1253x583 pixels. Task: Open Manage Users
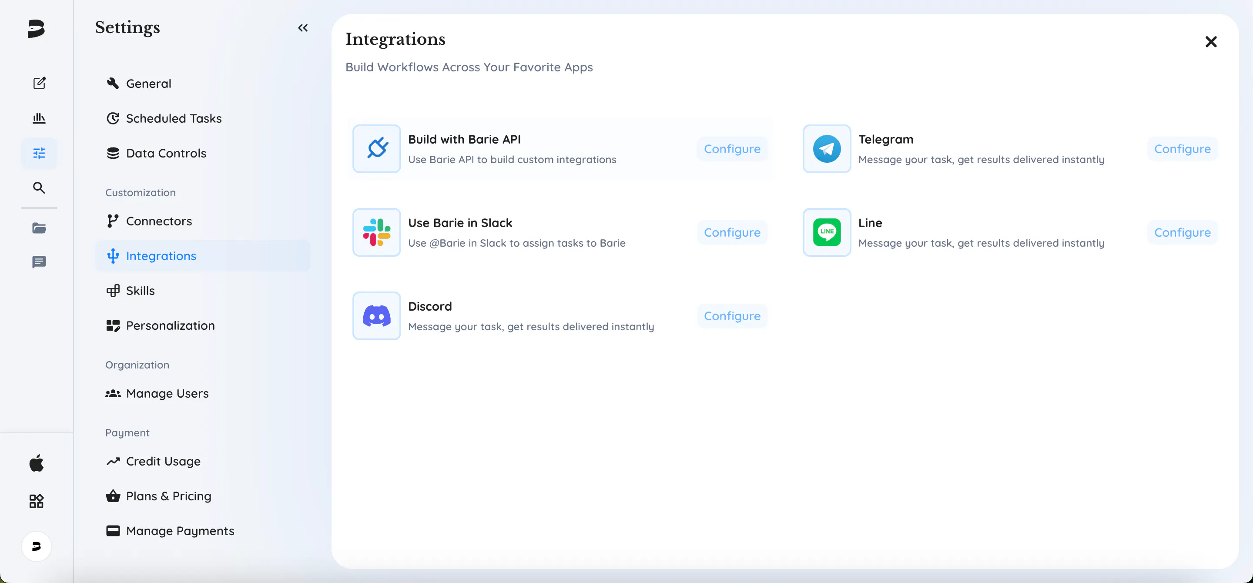click(x=202, y=393)
